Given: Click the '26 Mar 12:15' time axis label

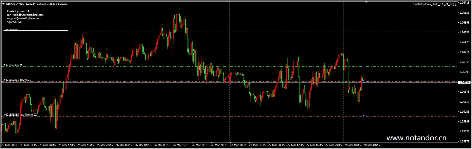Looking at the screenshot, I should coord(181,145).
